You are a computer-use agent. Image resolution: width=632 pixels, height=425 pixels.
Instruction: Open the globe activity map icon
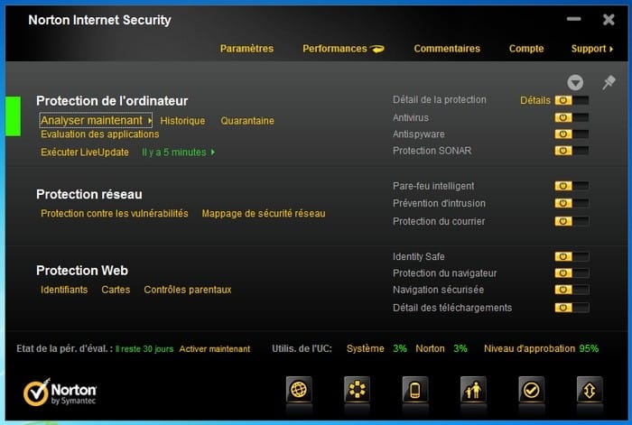(299, 390)
